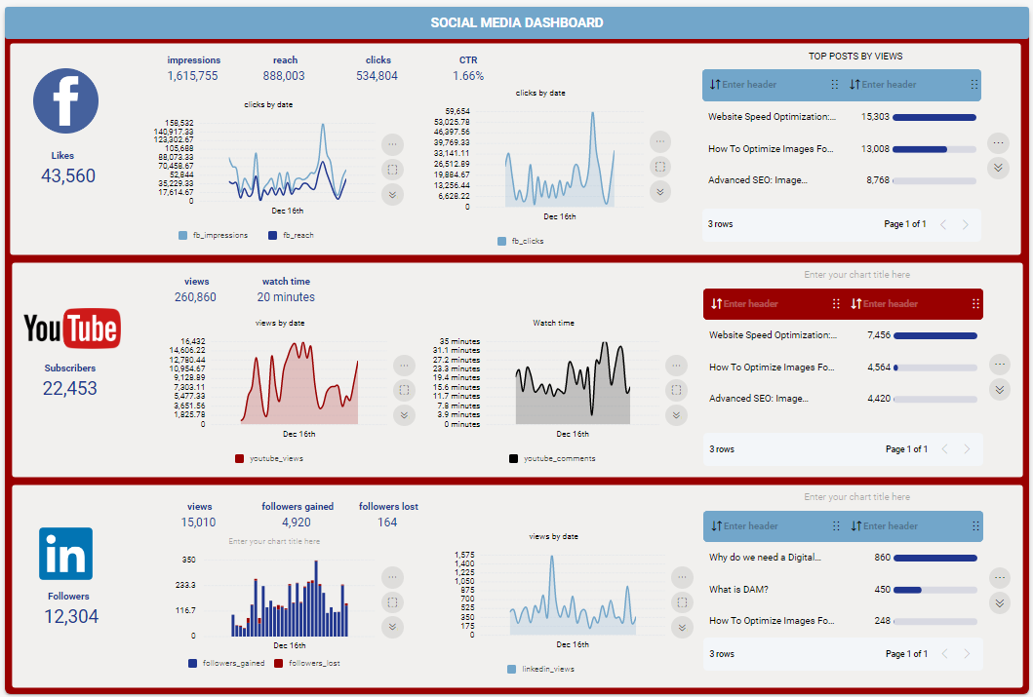Image resolution: width=1033 pixels, height=697 pixels.
Task: Click first column drag handle in Facebook table header
Action: [x=835, y=84]
